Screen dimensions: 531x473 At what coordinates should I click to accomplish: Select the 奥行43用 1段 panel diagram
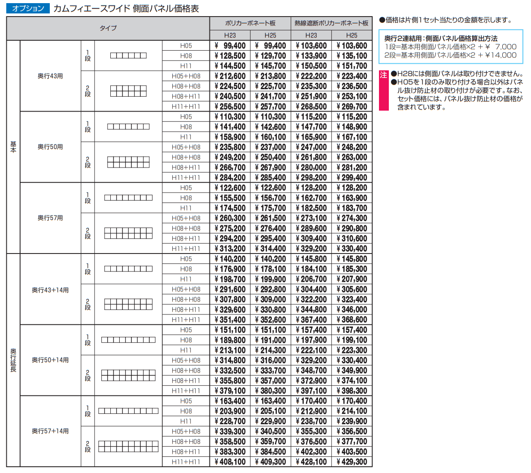129,56
